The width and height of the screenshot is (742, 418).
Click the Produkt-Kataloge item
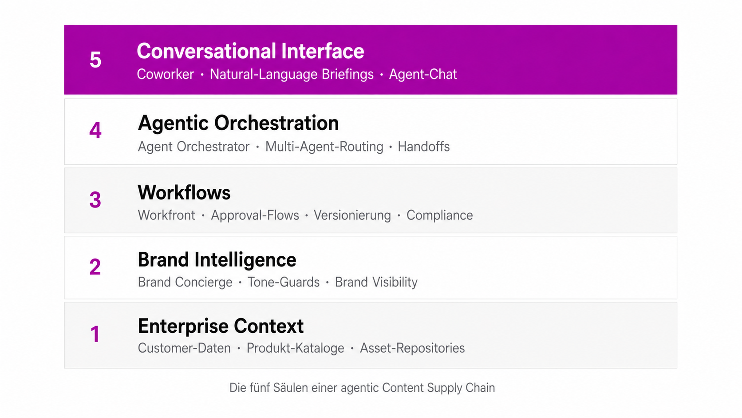click(x=295, y=348)
